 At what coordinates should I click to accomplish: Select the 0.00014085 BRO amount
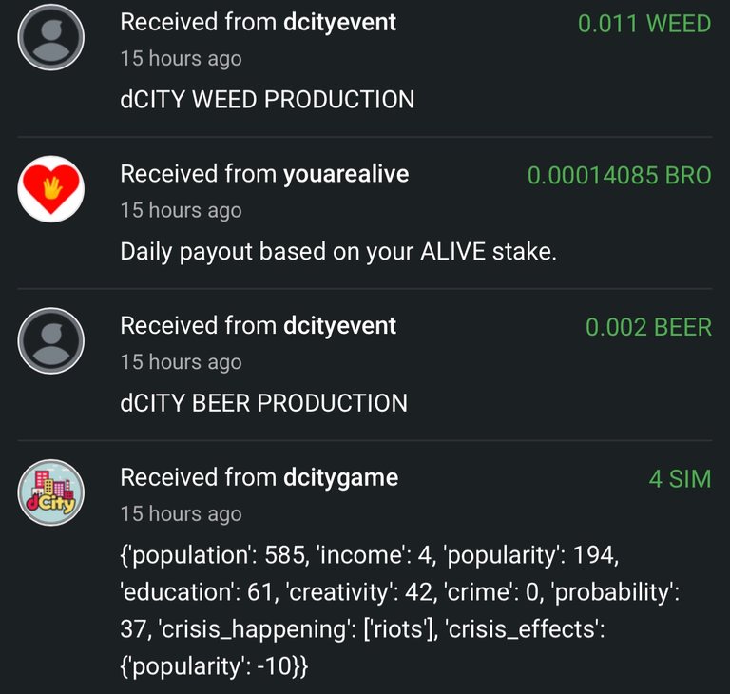click(619, 176)
